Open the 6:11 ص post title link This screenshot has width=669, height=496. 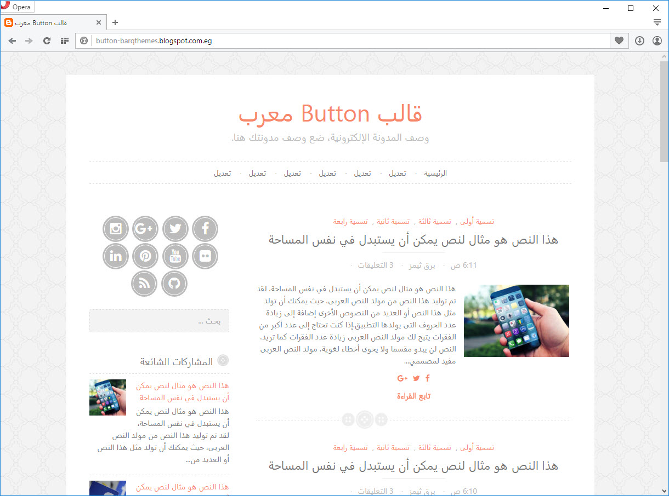point(413,240)
